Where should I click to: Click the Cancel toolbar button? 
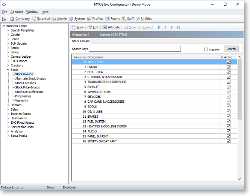(x=145, y=27)
